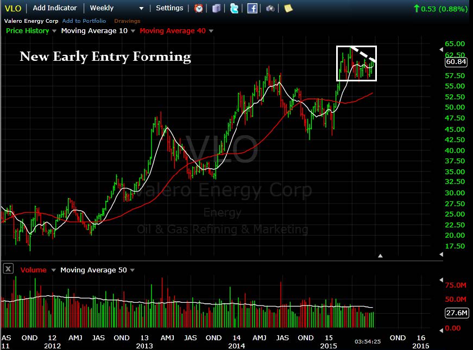The width and height of the screenshot is (473, 350).
Task: Click the 55.00 price scale label
Action: point(455,86)
